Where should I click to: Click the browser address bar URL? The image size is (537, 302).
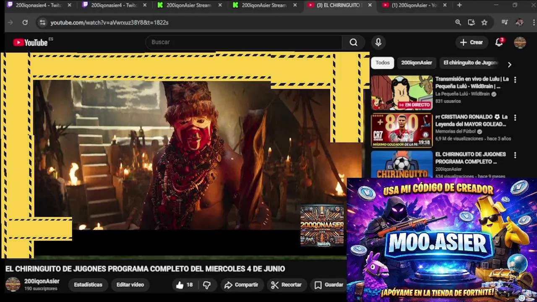(109, 23)
